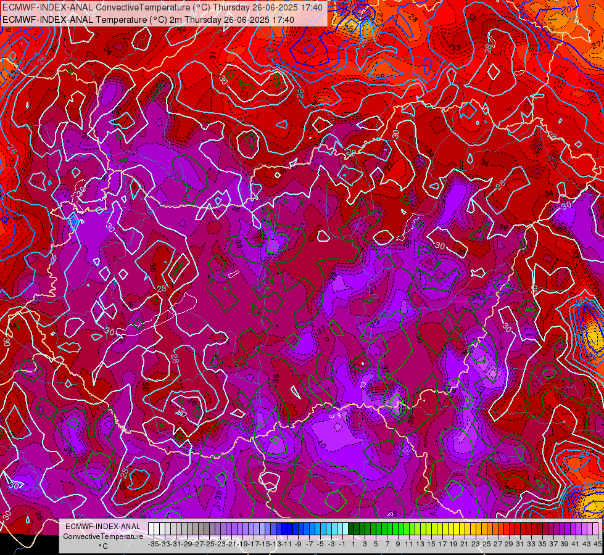The width and height of the screenshot is (604, 555).
Task: Click the ConvectiveTemperature label in legend
Action: pyautogui.click(x=103, y=536)
